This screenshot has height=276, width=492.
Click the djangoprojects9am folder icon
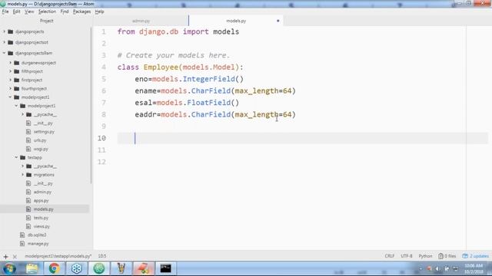tap(10, 53)
